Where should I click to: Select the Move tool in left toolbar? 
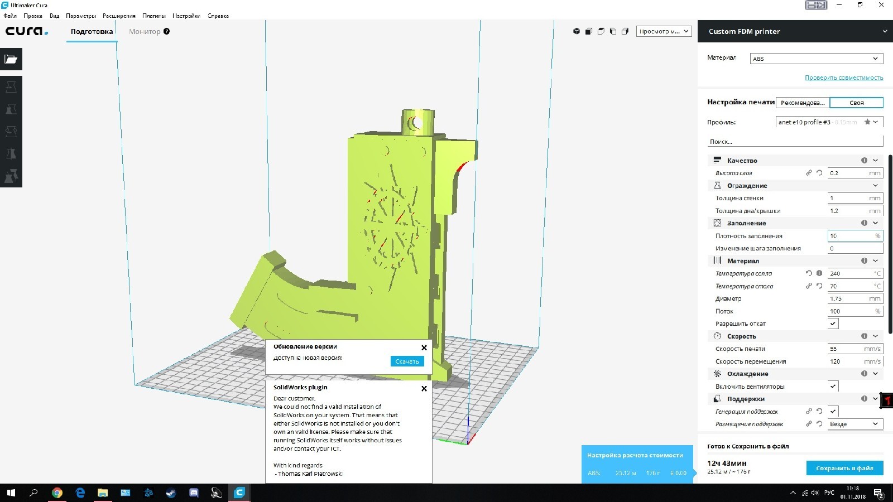point(11,87)
